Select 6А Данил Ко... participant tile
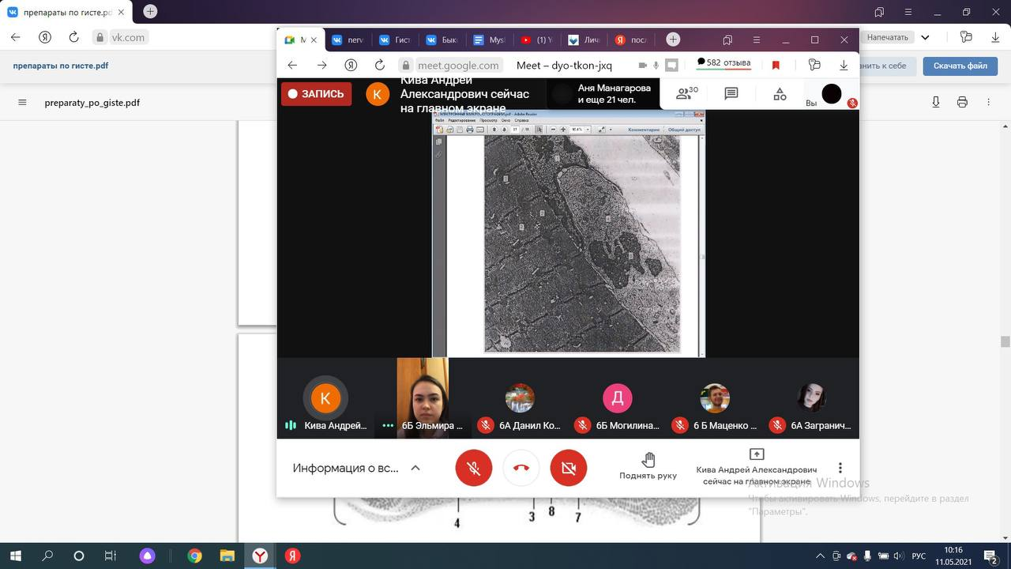The width and height of the screenshot is (1011, 569). [x=520, y=398]
